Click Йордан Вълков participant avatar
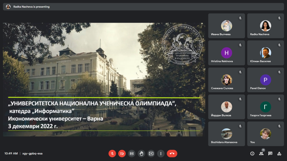 [226, 107]
